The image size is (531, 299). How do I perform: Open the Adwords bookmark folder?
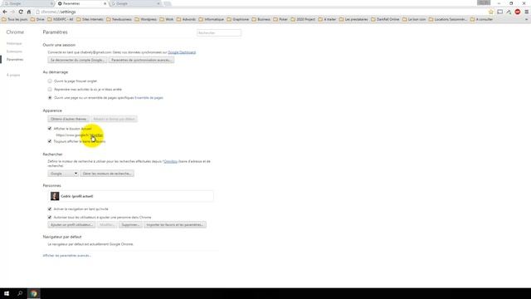186,19
